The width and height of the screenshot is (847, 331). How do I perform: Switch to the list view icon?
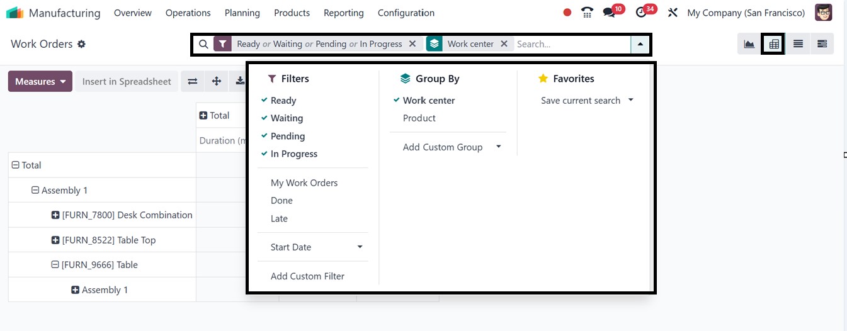click(798, 44)
